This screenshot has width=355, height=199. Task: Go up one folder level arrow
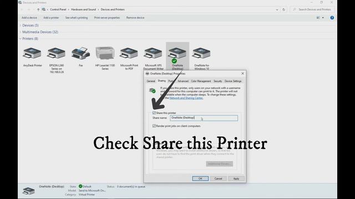tap(38, 9)
